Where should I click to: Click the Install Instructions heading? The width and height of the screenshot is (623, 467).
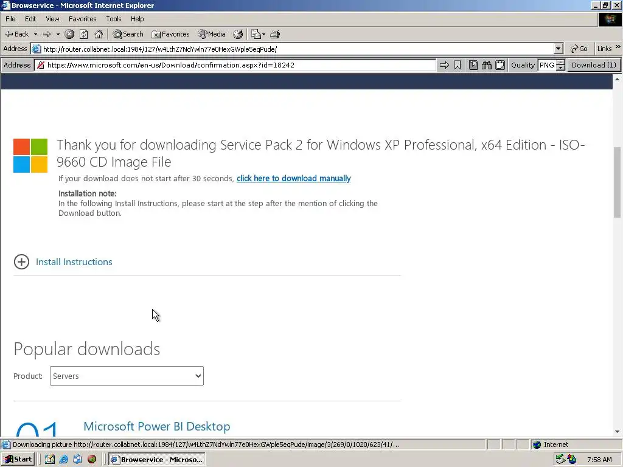pyautogui.click(x=74, y=261)
